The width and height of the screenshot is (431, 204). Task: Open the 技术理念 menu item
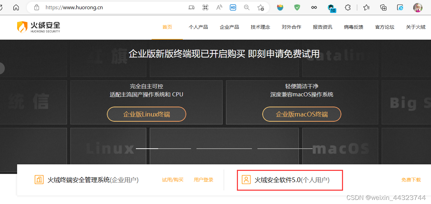261,27
